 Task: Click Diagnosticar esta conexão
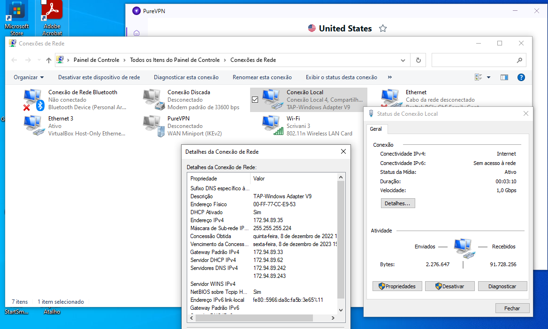point(186,77)
